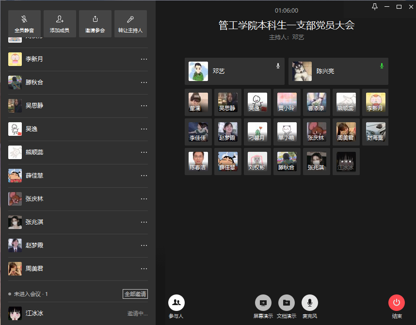Open 文档演示 document presentation
The height and width of the screenshot is (325, 416).
coord(287,303)
